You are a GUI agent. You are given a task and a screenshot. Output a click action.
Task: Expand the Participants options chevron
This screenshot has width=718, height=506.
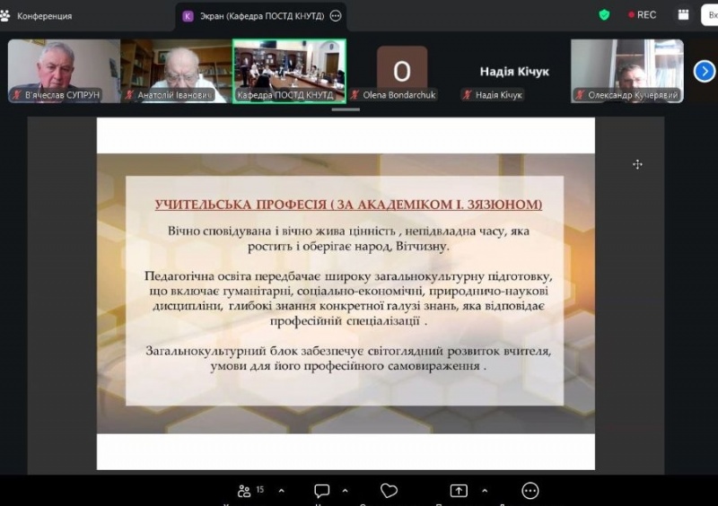[281, 491]
